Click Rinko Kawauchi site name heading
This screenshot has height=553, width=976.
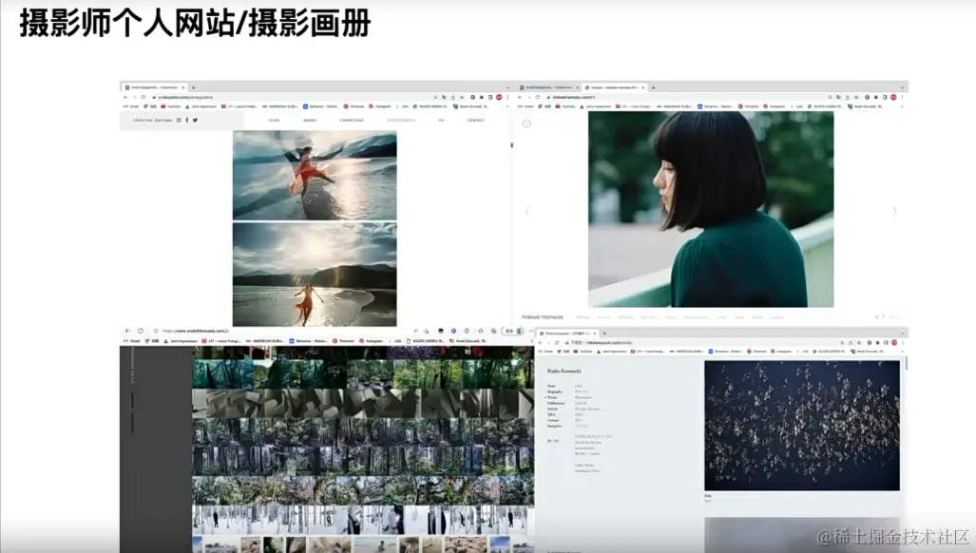564,371
